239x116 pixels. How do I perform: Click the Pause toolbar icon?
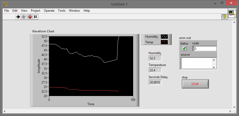[35, 17]
